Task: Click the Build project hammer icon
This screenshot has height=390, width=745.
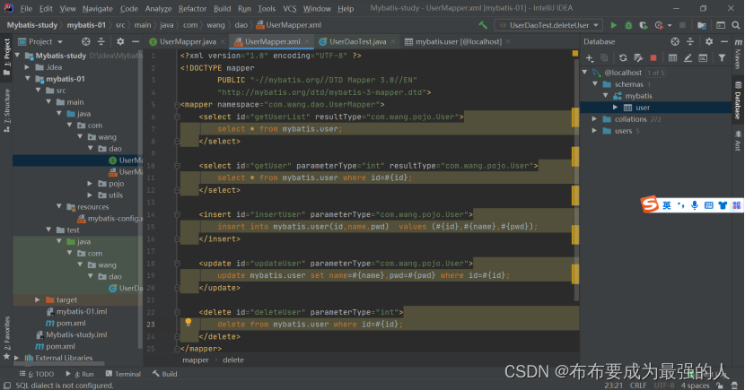Action: (483, 25)
